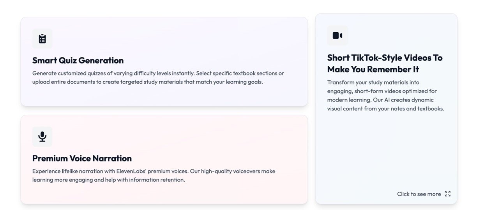
Task: Click the microphone icon for voice narration
Action: [42, 136]
